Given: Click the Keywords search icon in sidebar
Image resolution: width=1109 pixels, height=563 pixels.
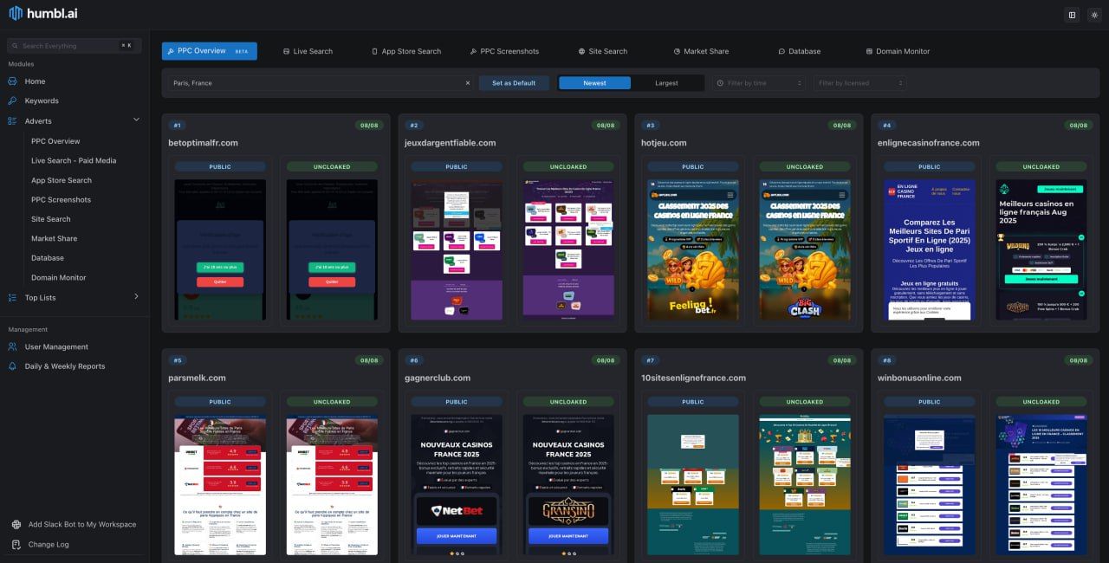Looking at the screenshot, I should tap(13, 101).
